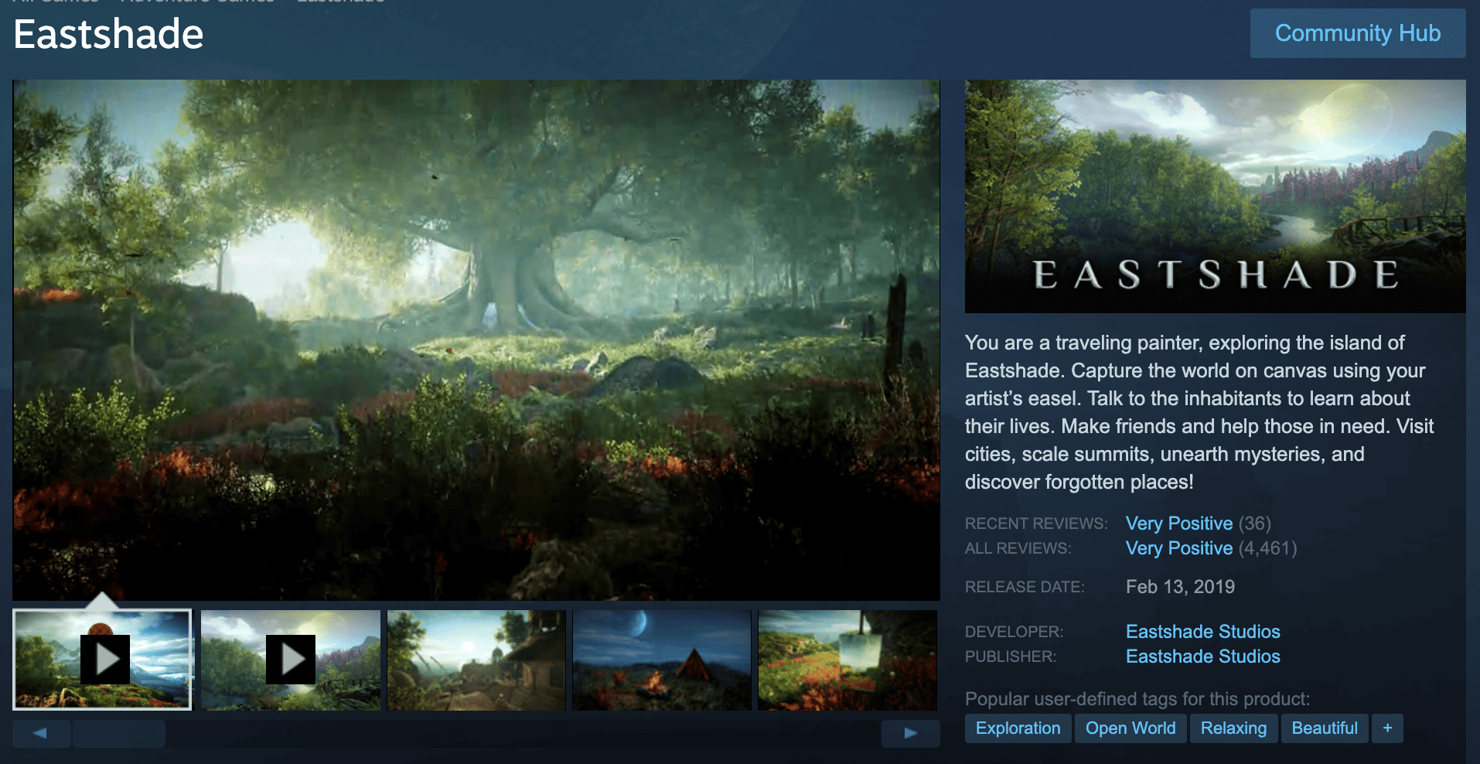Select the night campfire tent thumbnail
The image size is (1480, 764).
coord(662,660)
